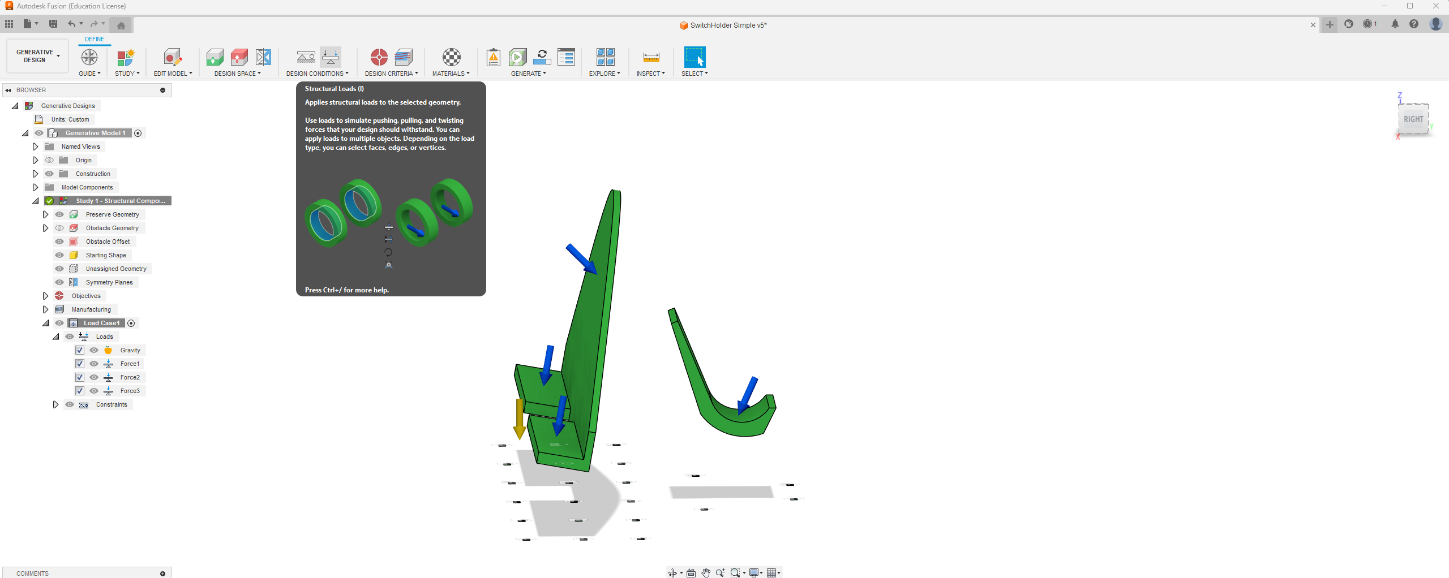Click the RIGHT face of ViewCube
The height and width of the screenshot is (578, 1449).
pos(1413,119)
